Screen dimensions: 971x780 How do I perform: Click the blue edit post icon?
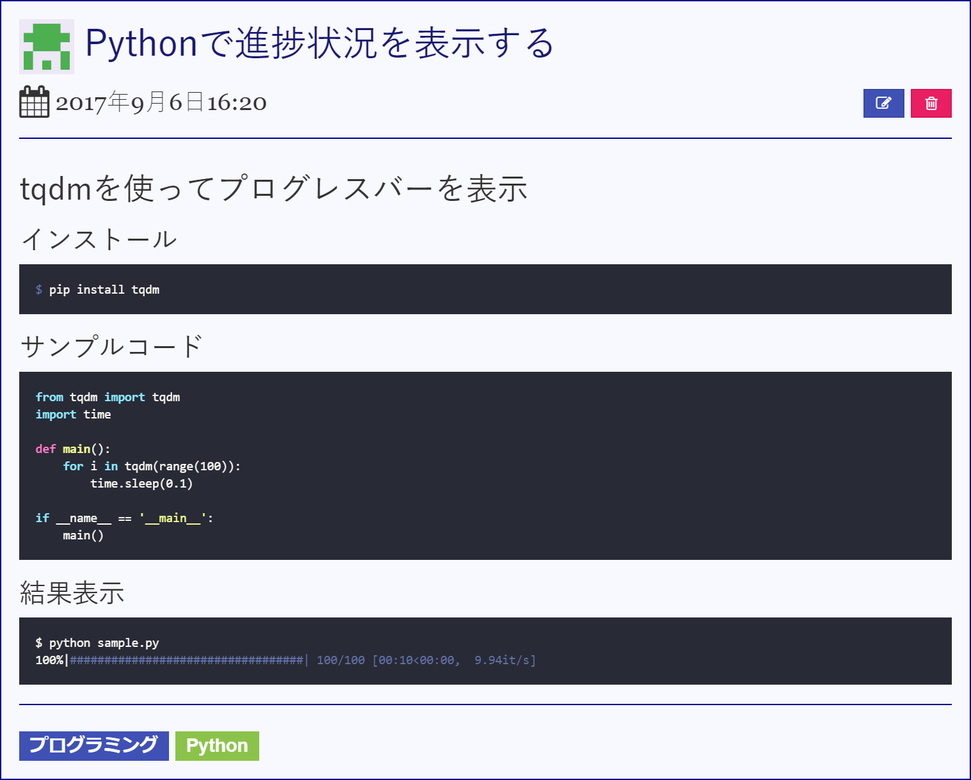(x=883, y=103)
